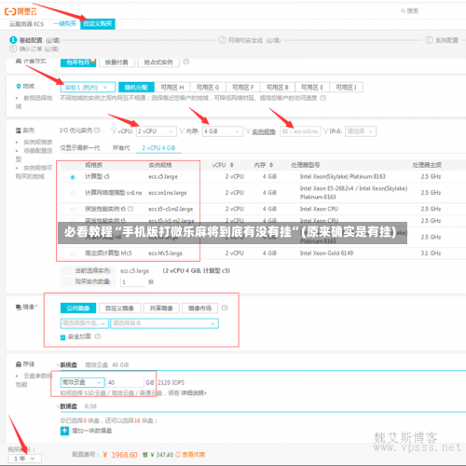
Task: Click the 镜像 section icon
Action: pyautogui.click(x=19, y=308)
